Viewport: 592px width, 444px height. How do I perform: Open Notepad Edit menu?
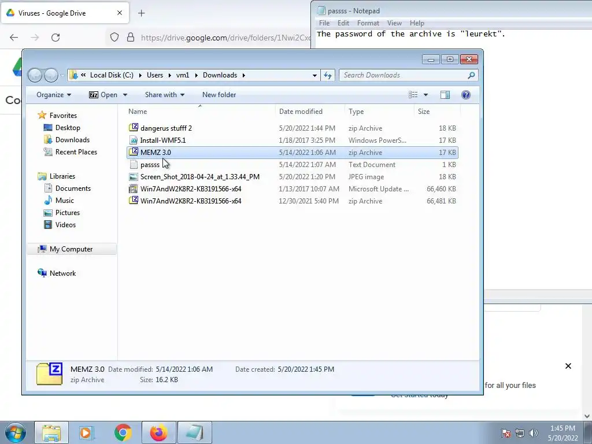pyautogui.click(x=343, y=23)
